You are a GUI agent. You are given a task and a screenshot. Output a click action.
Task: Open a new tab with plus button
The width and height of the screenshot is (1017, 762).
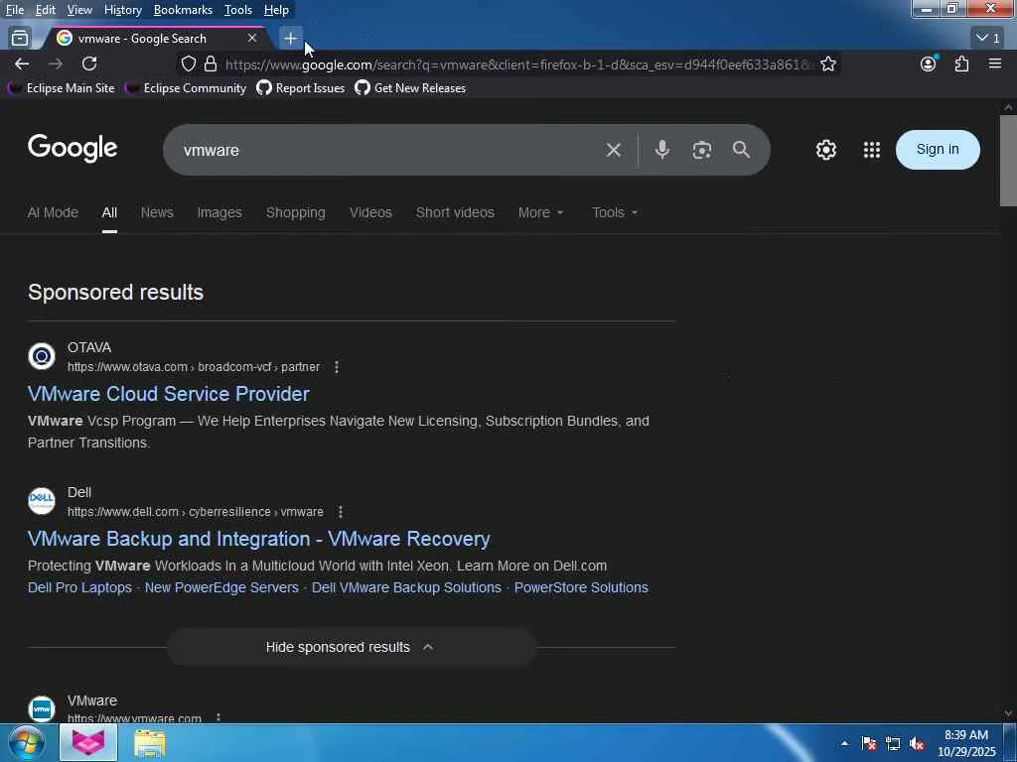290,39
